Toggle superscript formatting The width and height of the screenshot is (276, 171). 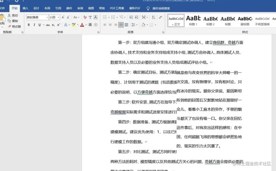(58, 25)
